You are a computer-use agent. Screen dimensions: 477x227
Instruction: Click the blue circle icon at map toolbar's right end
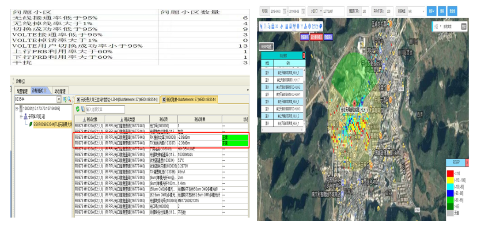[321, 26]
